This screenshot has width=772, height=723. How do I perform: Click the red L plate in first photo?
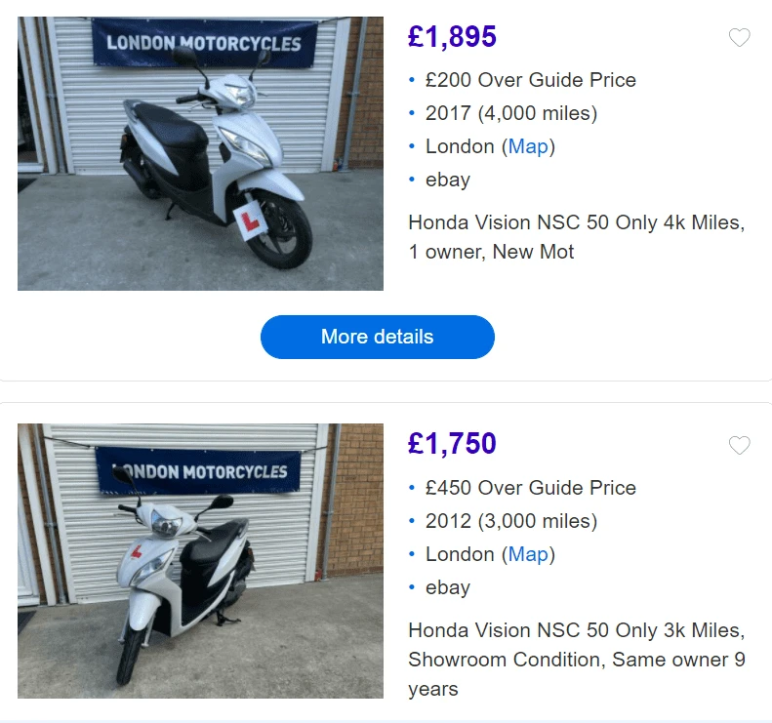click(251, 221)
